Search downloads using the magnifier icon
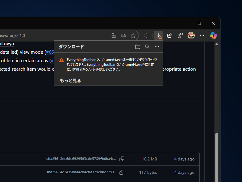This screenshot has width=242, height=182. point(147,47)
